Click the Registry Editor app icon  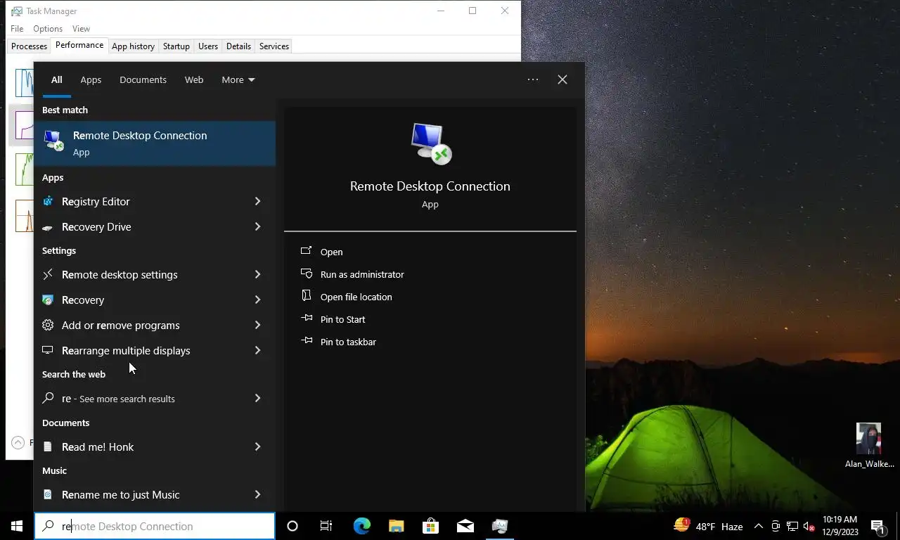pyautogui.click(x=48, y=201)
